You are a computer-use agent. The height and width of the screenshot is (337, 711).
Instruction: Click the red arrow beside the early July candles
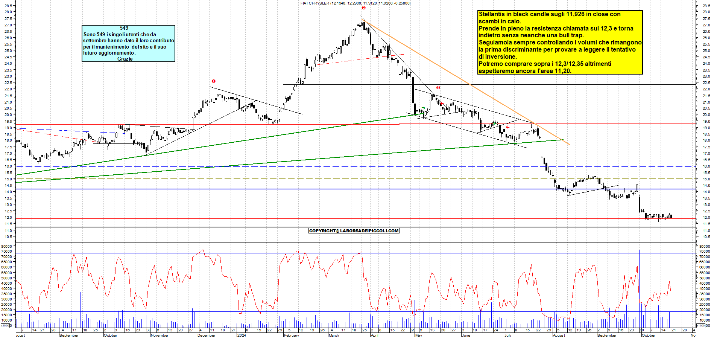tap(507, 127)
